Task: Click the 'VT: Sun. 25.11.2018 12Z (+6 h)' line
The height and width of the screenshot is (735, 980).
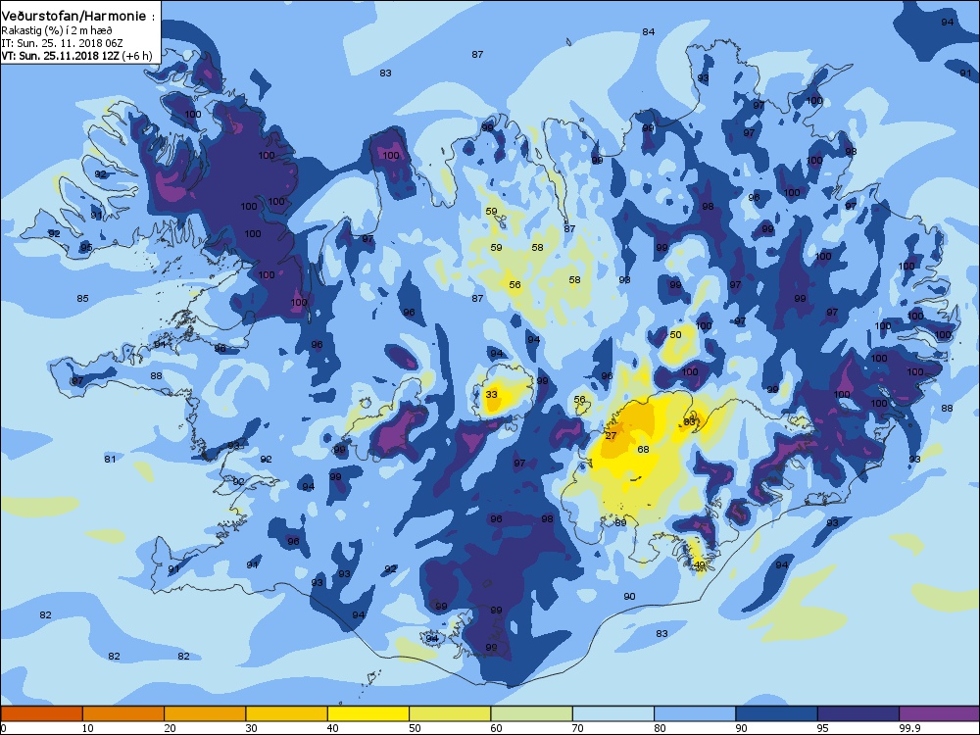Action: [x=76, y=56]
